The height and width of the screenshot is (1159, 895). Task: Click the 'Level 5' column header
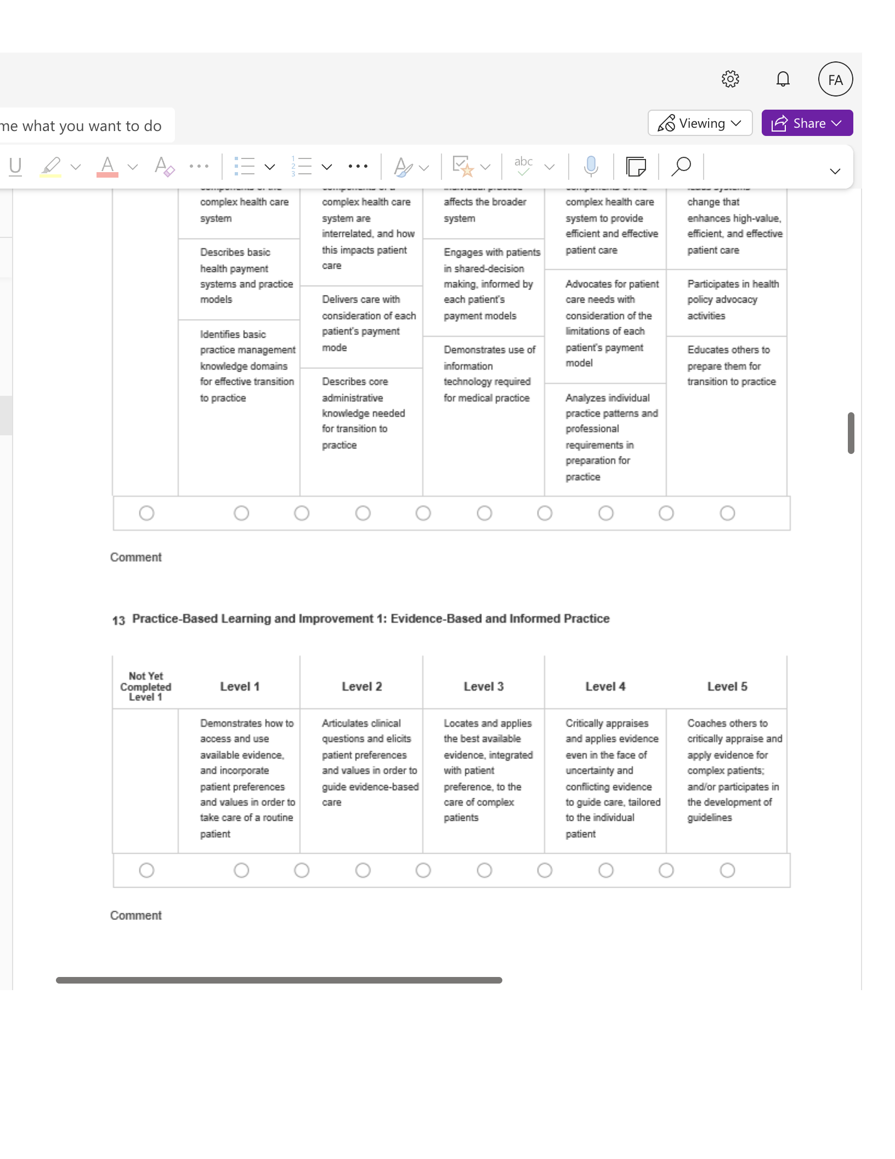tap(727, 686)
